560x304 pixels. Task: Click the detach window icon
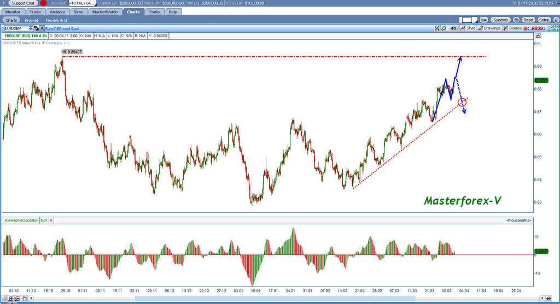(556, 20)
